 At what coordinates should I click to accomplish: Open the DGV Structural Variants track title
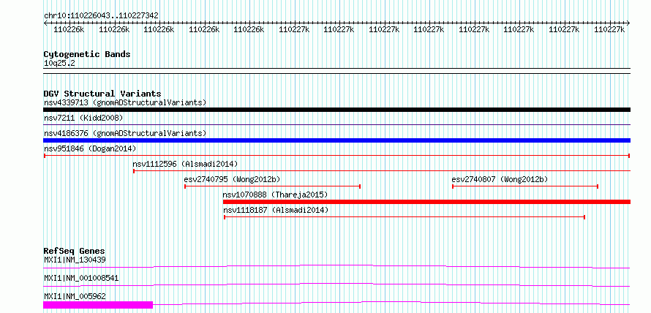pos(102,94)
